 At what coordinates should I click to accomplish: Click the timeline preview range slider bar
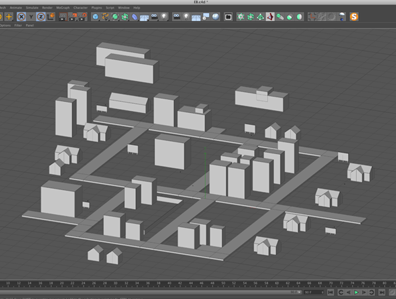click(x=151, y=293)
